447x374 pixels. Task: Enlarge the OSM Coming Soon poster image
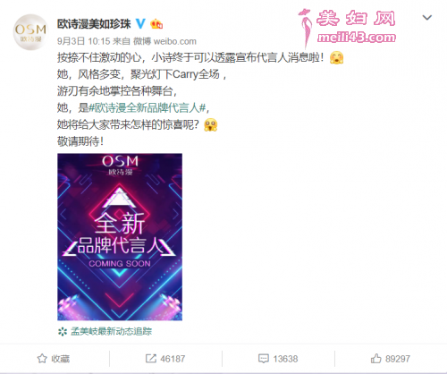pos(120,237)
